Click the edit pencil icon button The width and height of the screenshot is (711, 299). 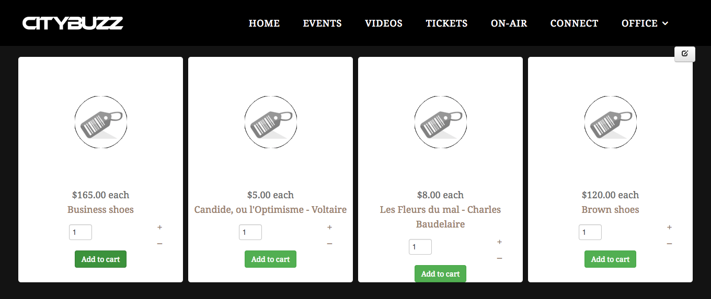[x=685, y=54]
